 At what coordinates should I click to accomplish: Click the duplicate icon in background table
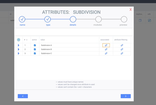pyautogui.click(x=140, y=20)
